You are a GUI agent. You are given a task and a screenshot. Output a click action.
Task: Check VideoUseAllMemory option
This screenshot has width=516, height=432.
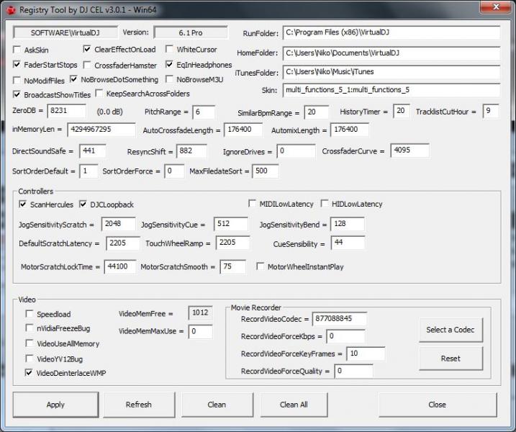tap(30, 343)
